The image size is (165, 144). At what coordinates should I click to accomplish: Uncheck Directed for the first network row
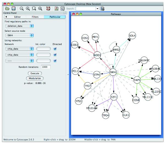pyautogui.click(x=55, y=49)
